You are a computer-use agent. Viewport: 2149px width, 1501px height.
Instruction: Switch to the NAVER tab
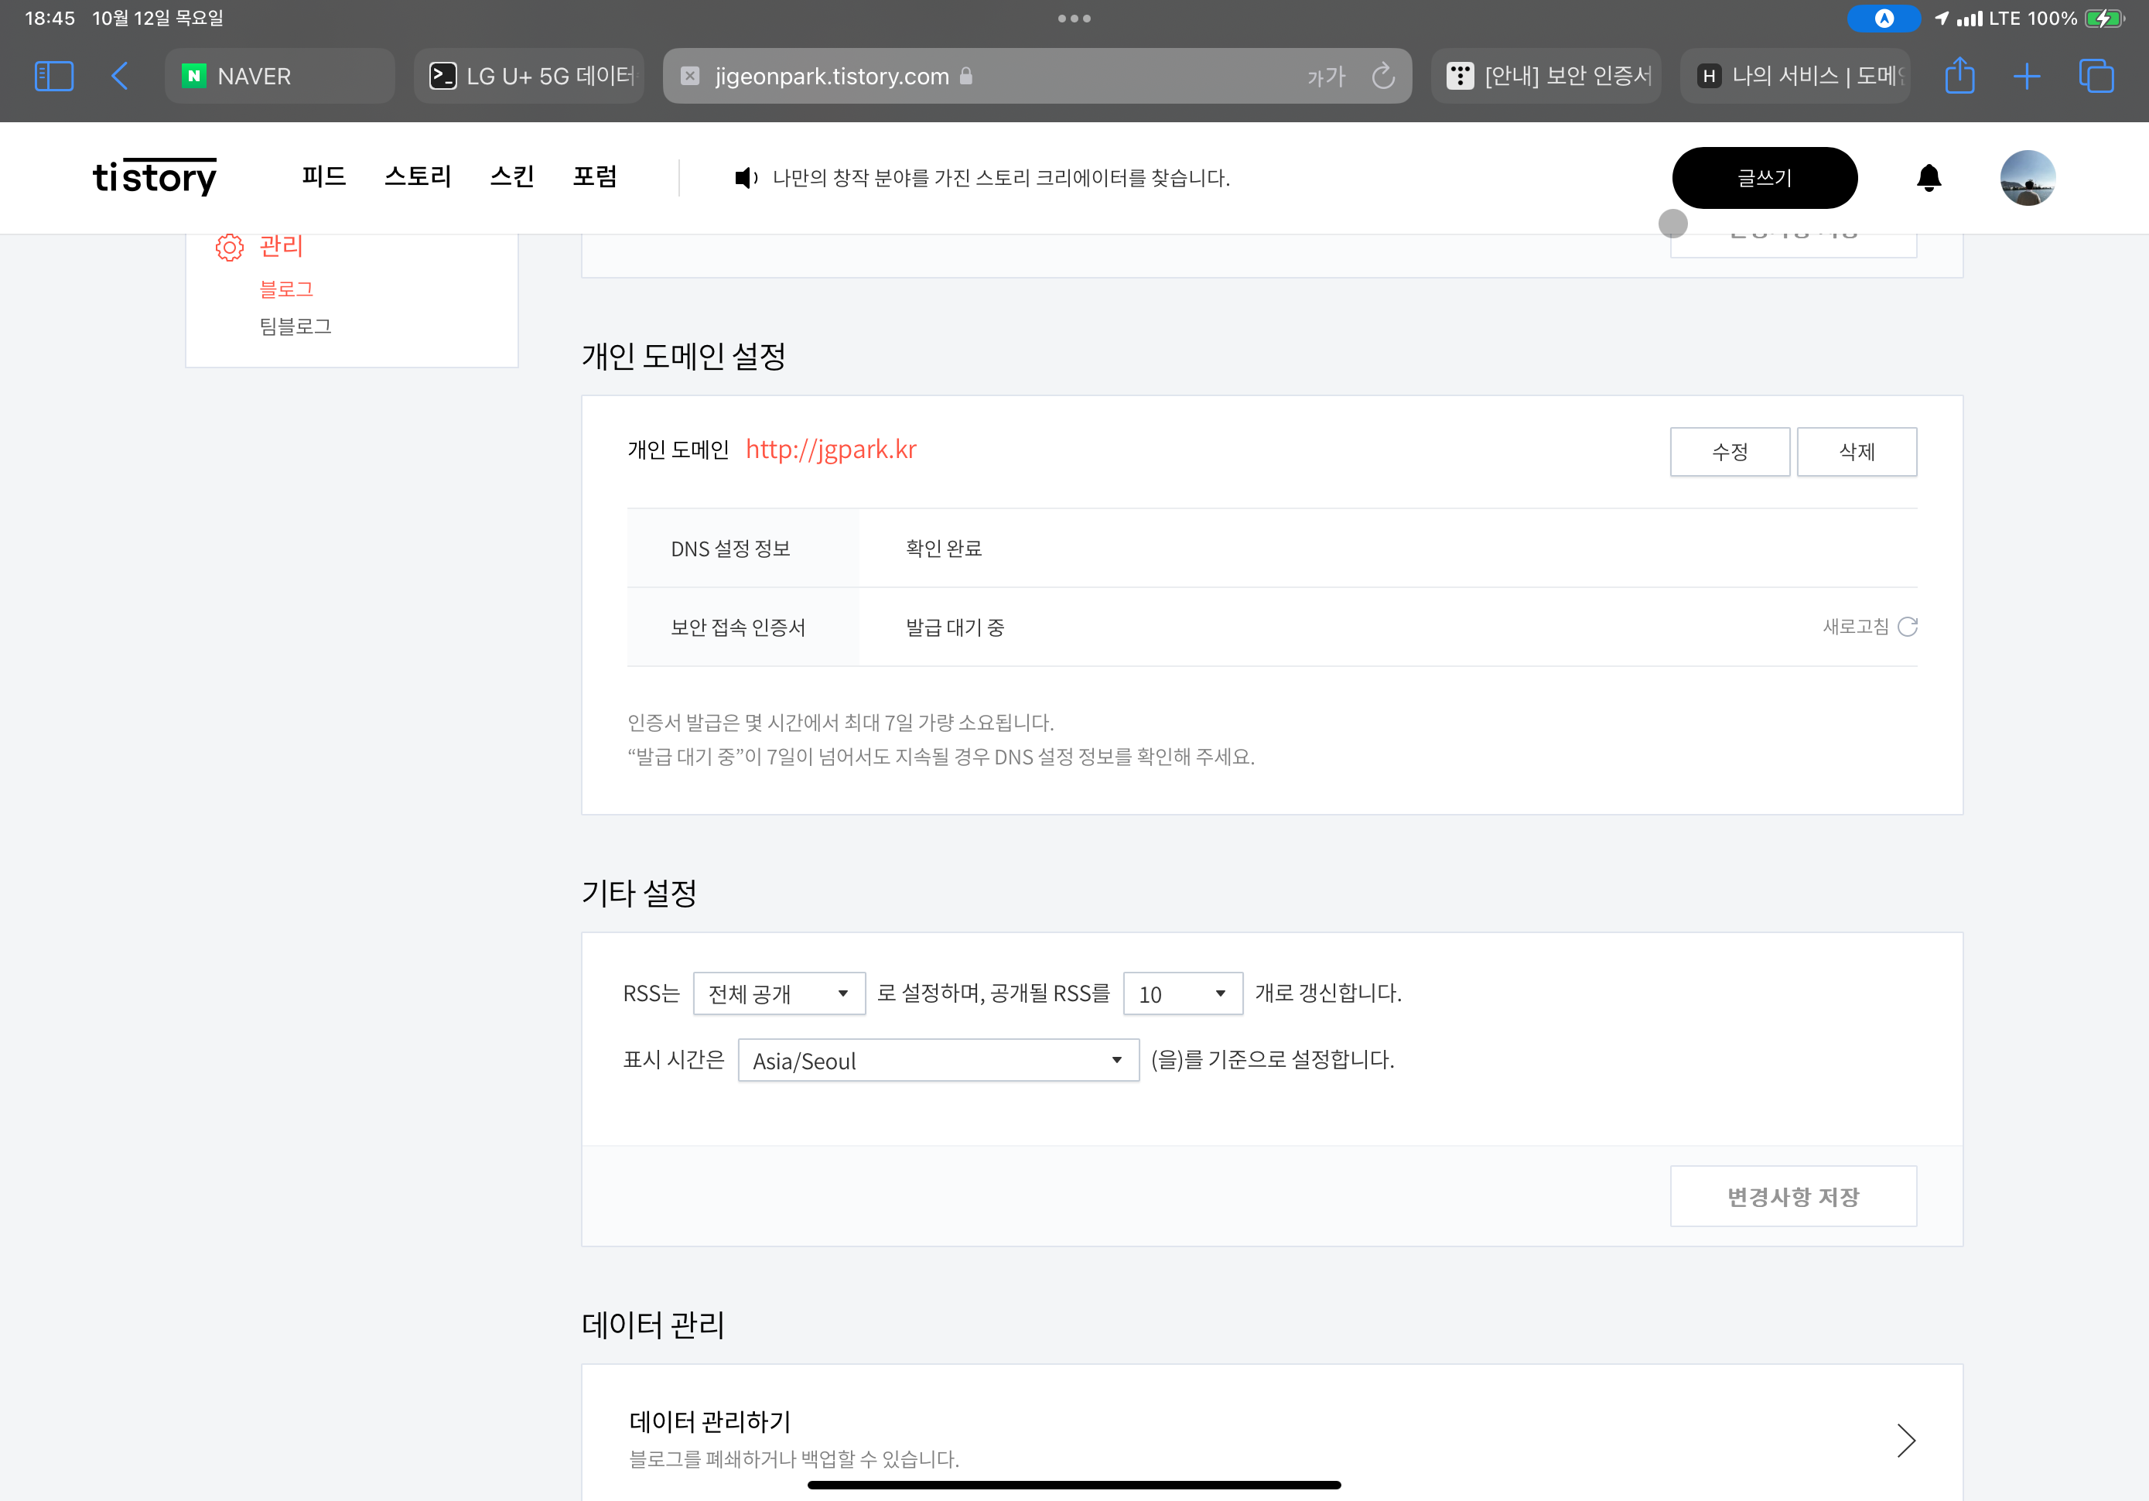(x=279, y=76)
